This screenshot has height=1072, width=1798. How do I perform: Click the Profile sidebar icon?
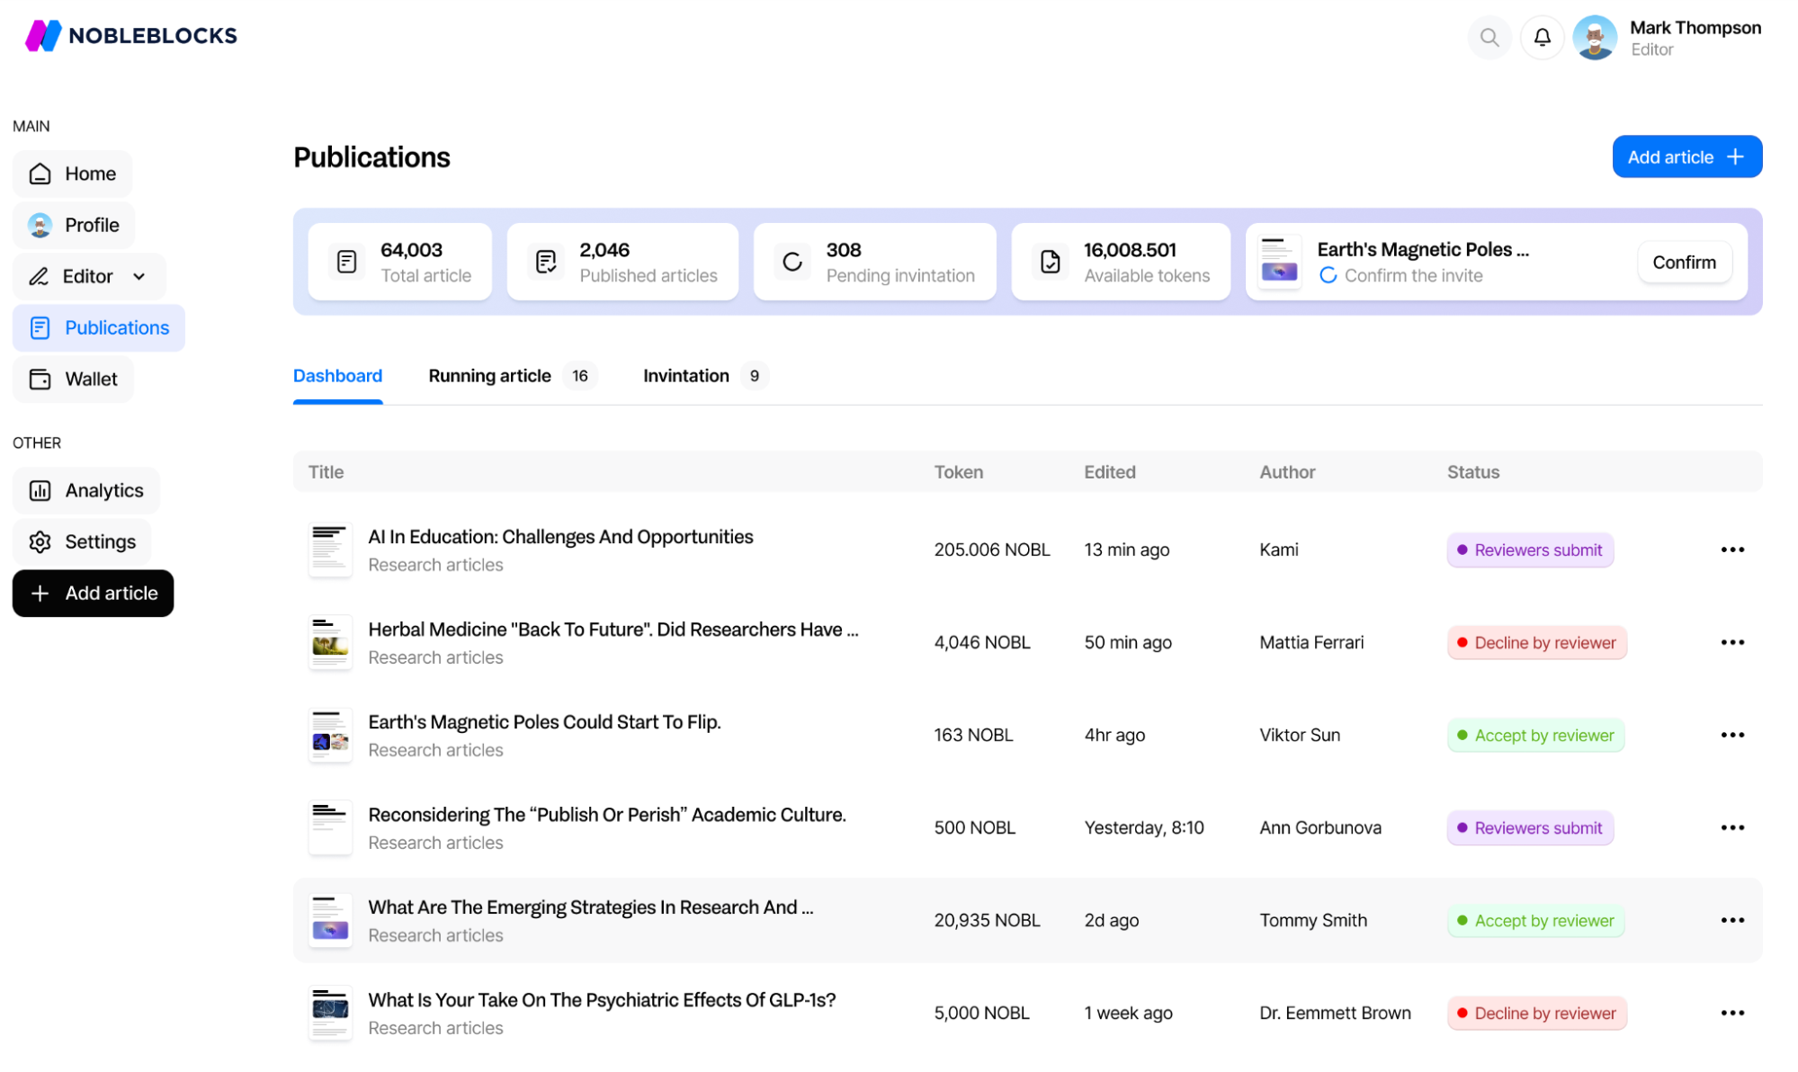(40, 225)
